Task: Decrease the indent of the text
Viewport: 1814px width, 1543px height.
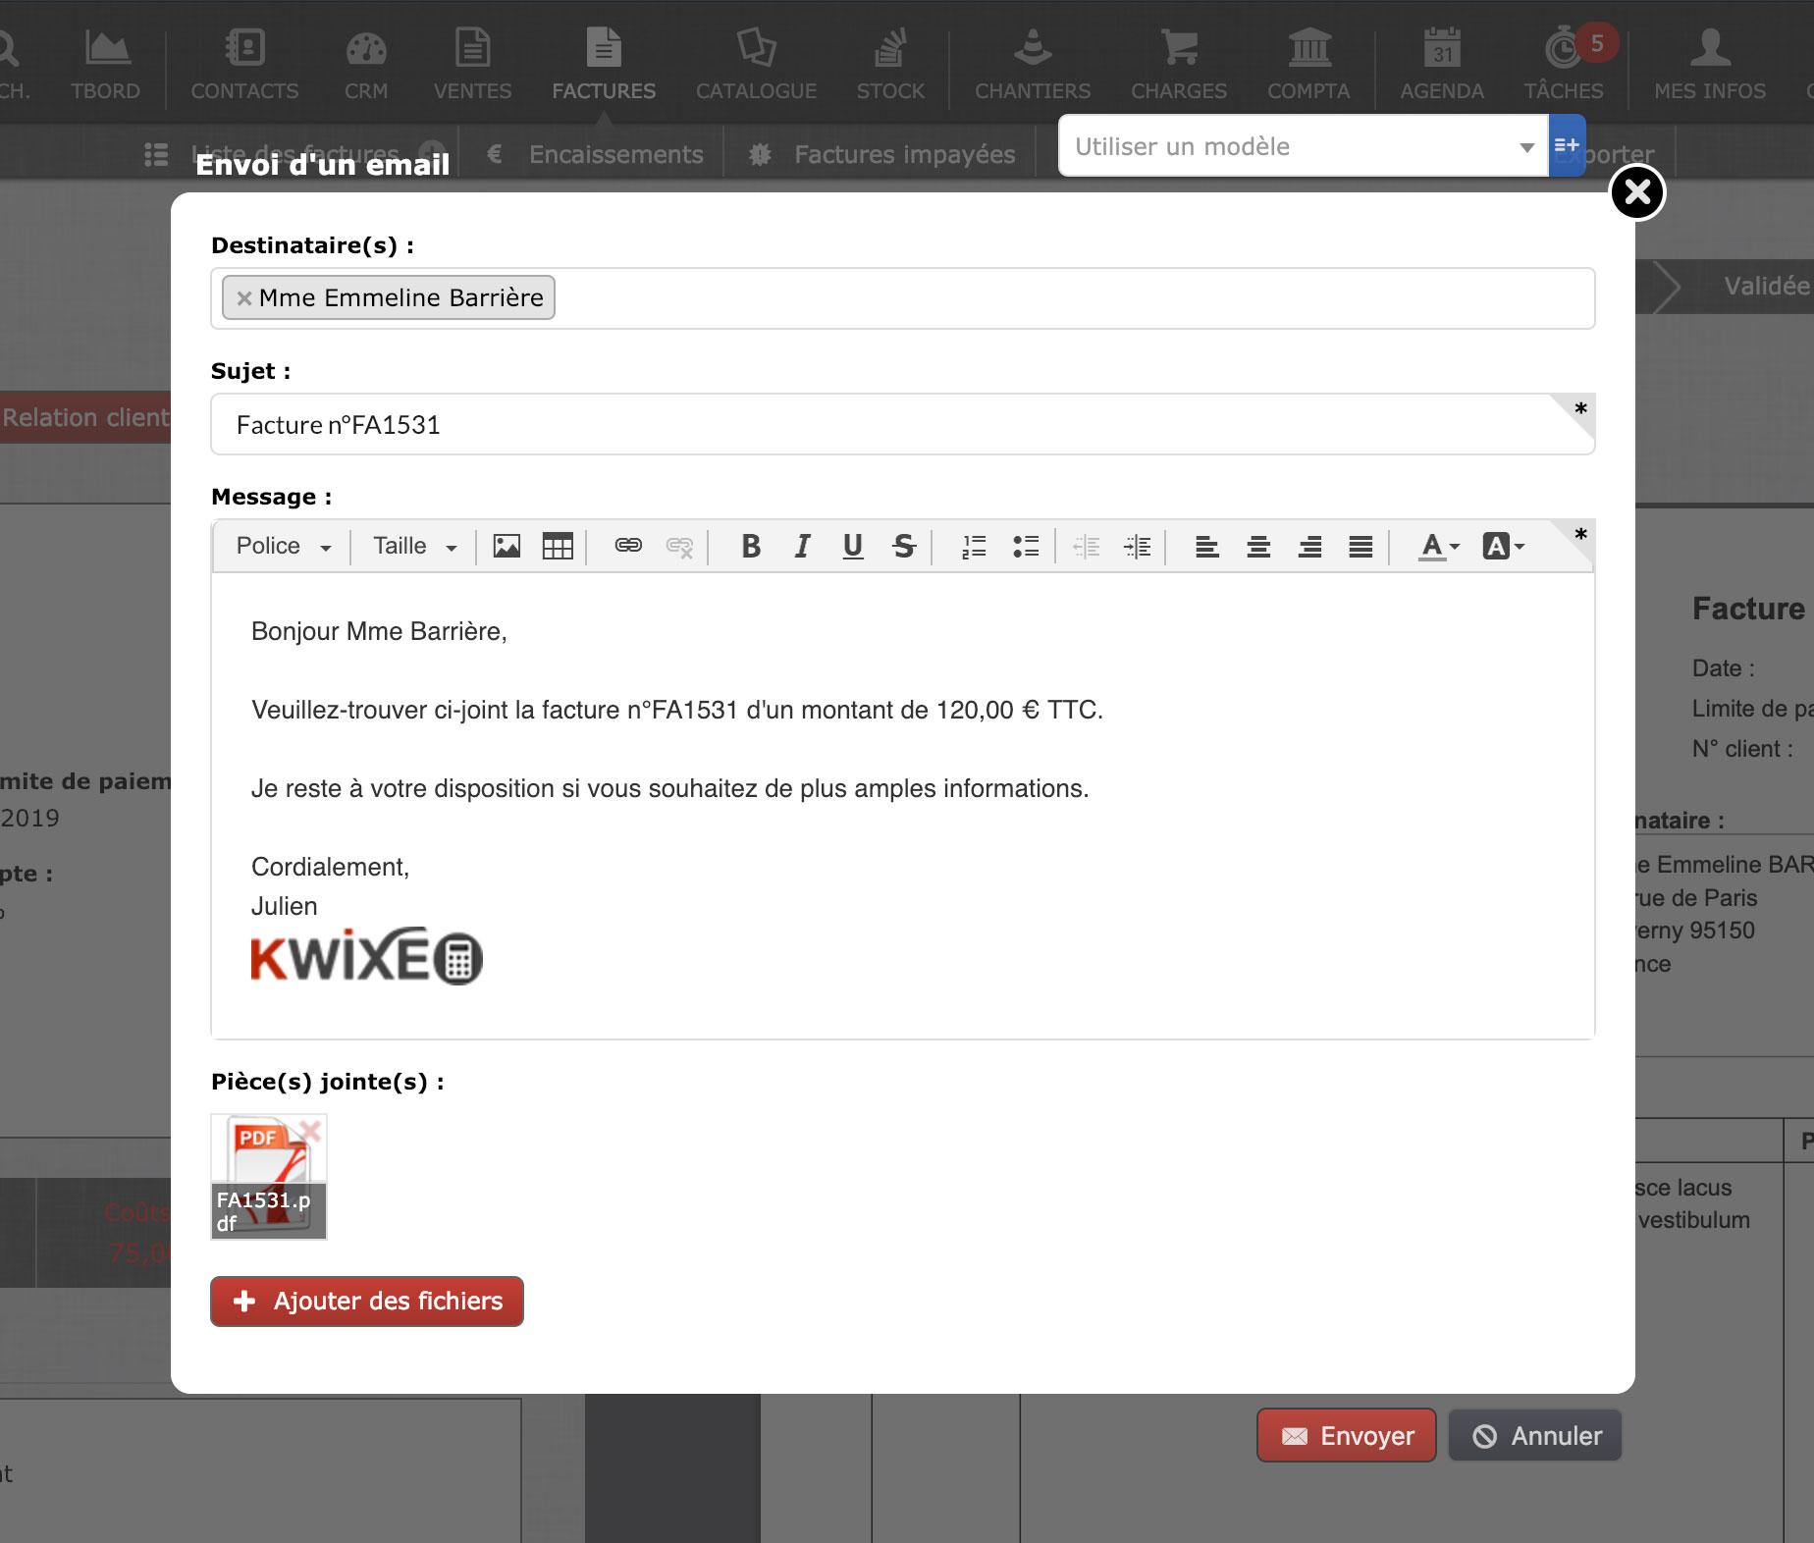Action: pos(1087,546)
